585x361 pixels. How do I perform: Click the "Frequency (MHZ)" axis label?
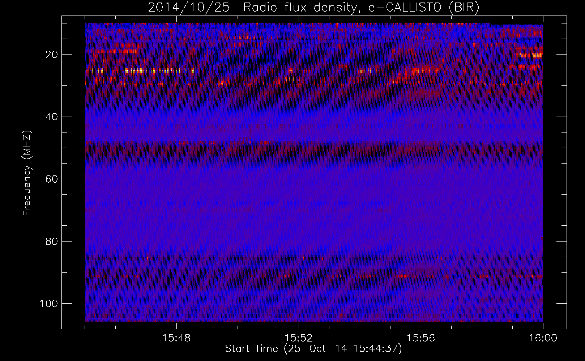[x=27, y=173]
